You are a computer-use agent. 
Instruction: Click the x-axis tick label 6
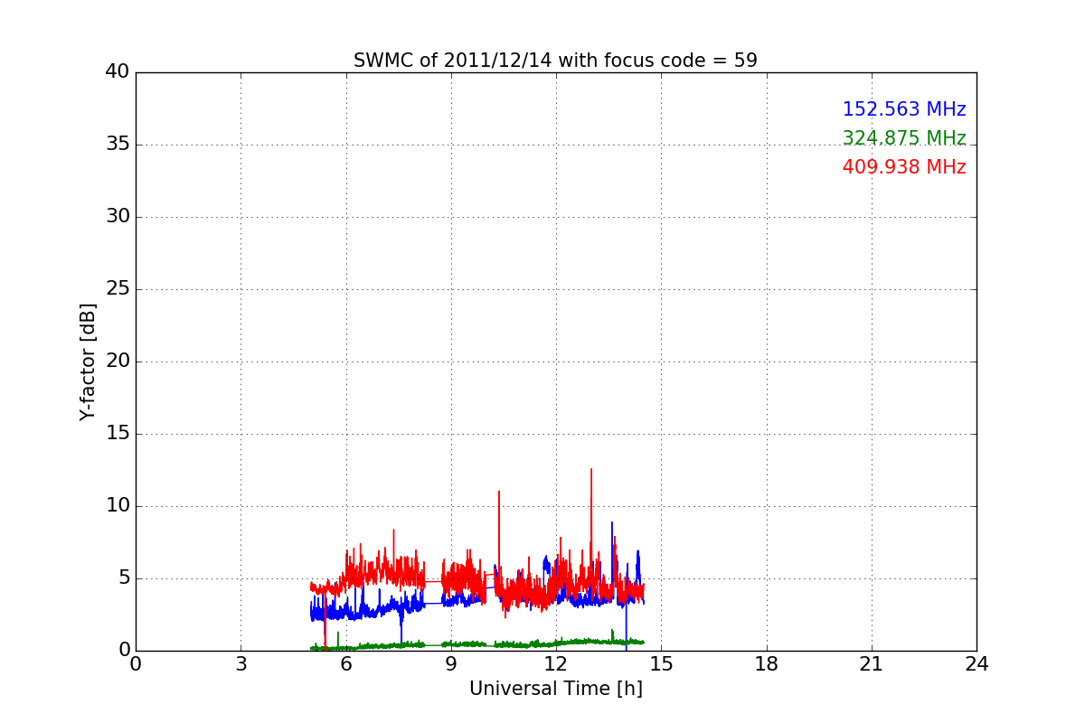tap(346, 664)
